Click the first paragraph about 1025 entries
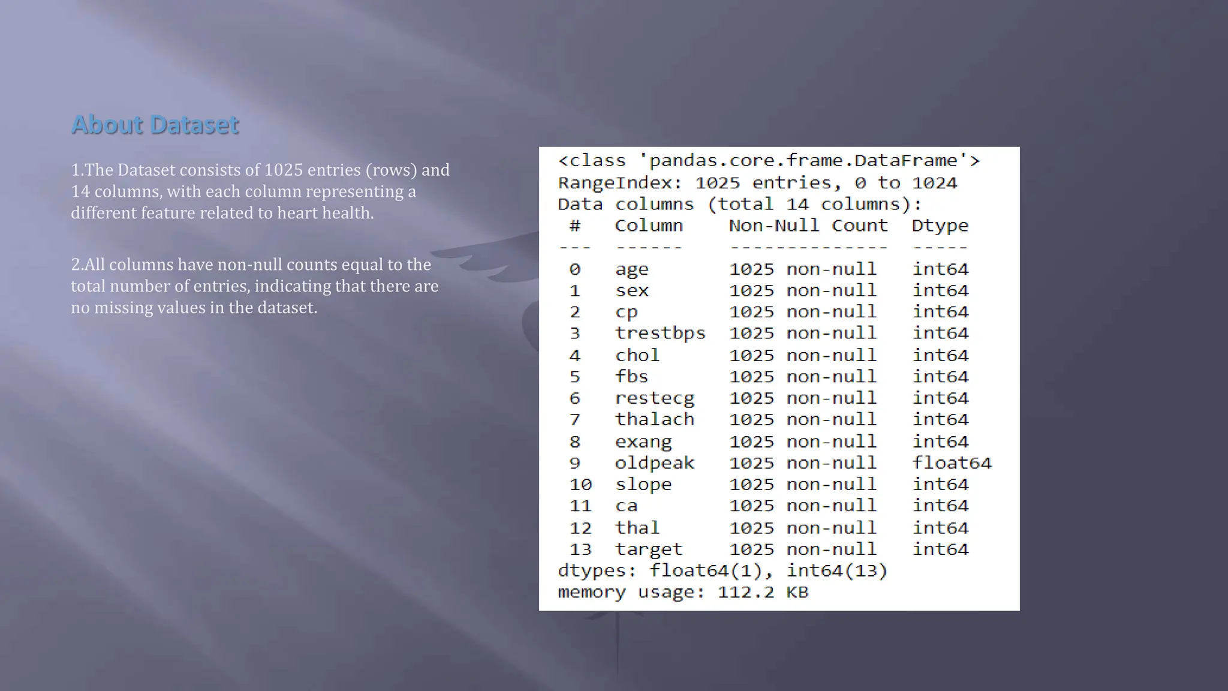This screenshot has width=1228, height=691. 260,191
